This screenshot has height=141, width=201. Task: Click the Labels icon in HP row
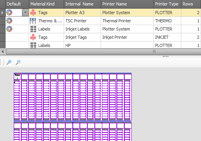click(33, 45)
